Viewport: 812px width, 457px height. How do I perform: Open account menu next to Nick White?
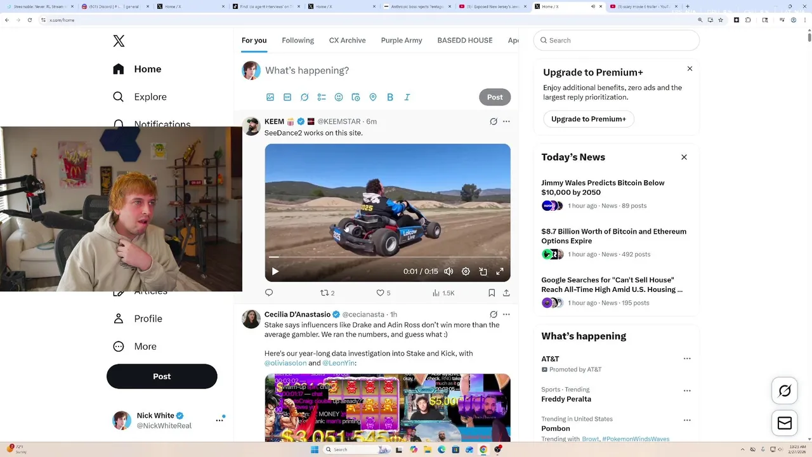[x=219, y=420]
